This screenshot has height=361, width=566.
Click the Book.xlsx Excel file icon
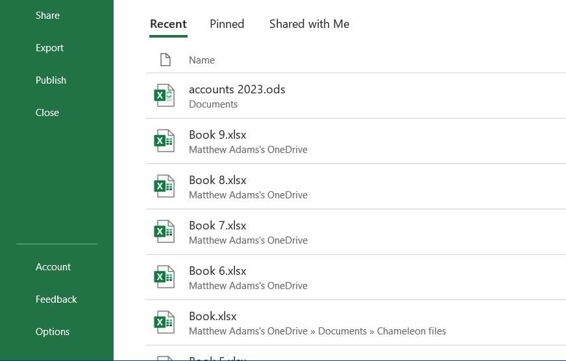(x=164, y=323)
